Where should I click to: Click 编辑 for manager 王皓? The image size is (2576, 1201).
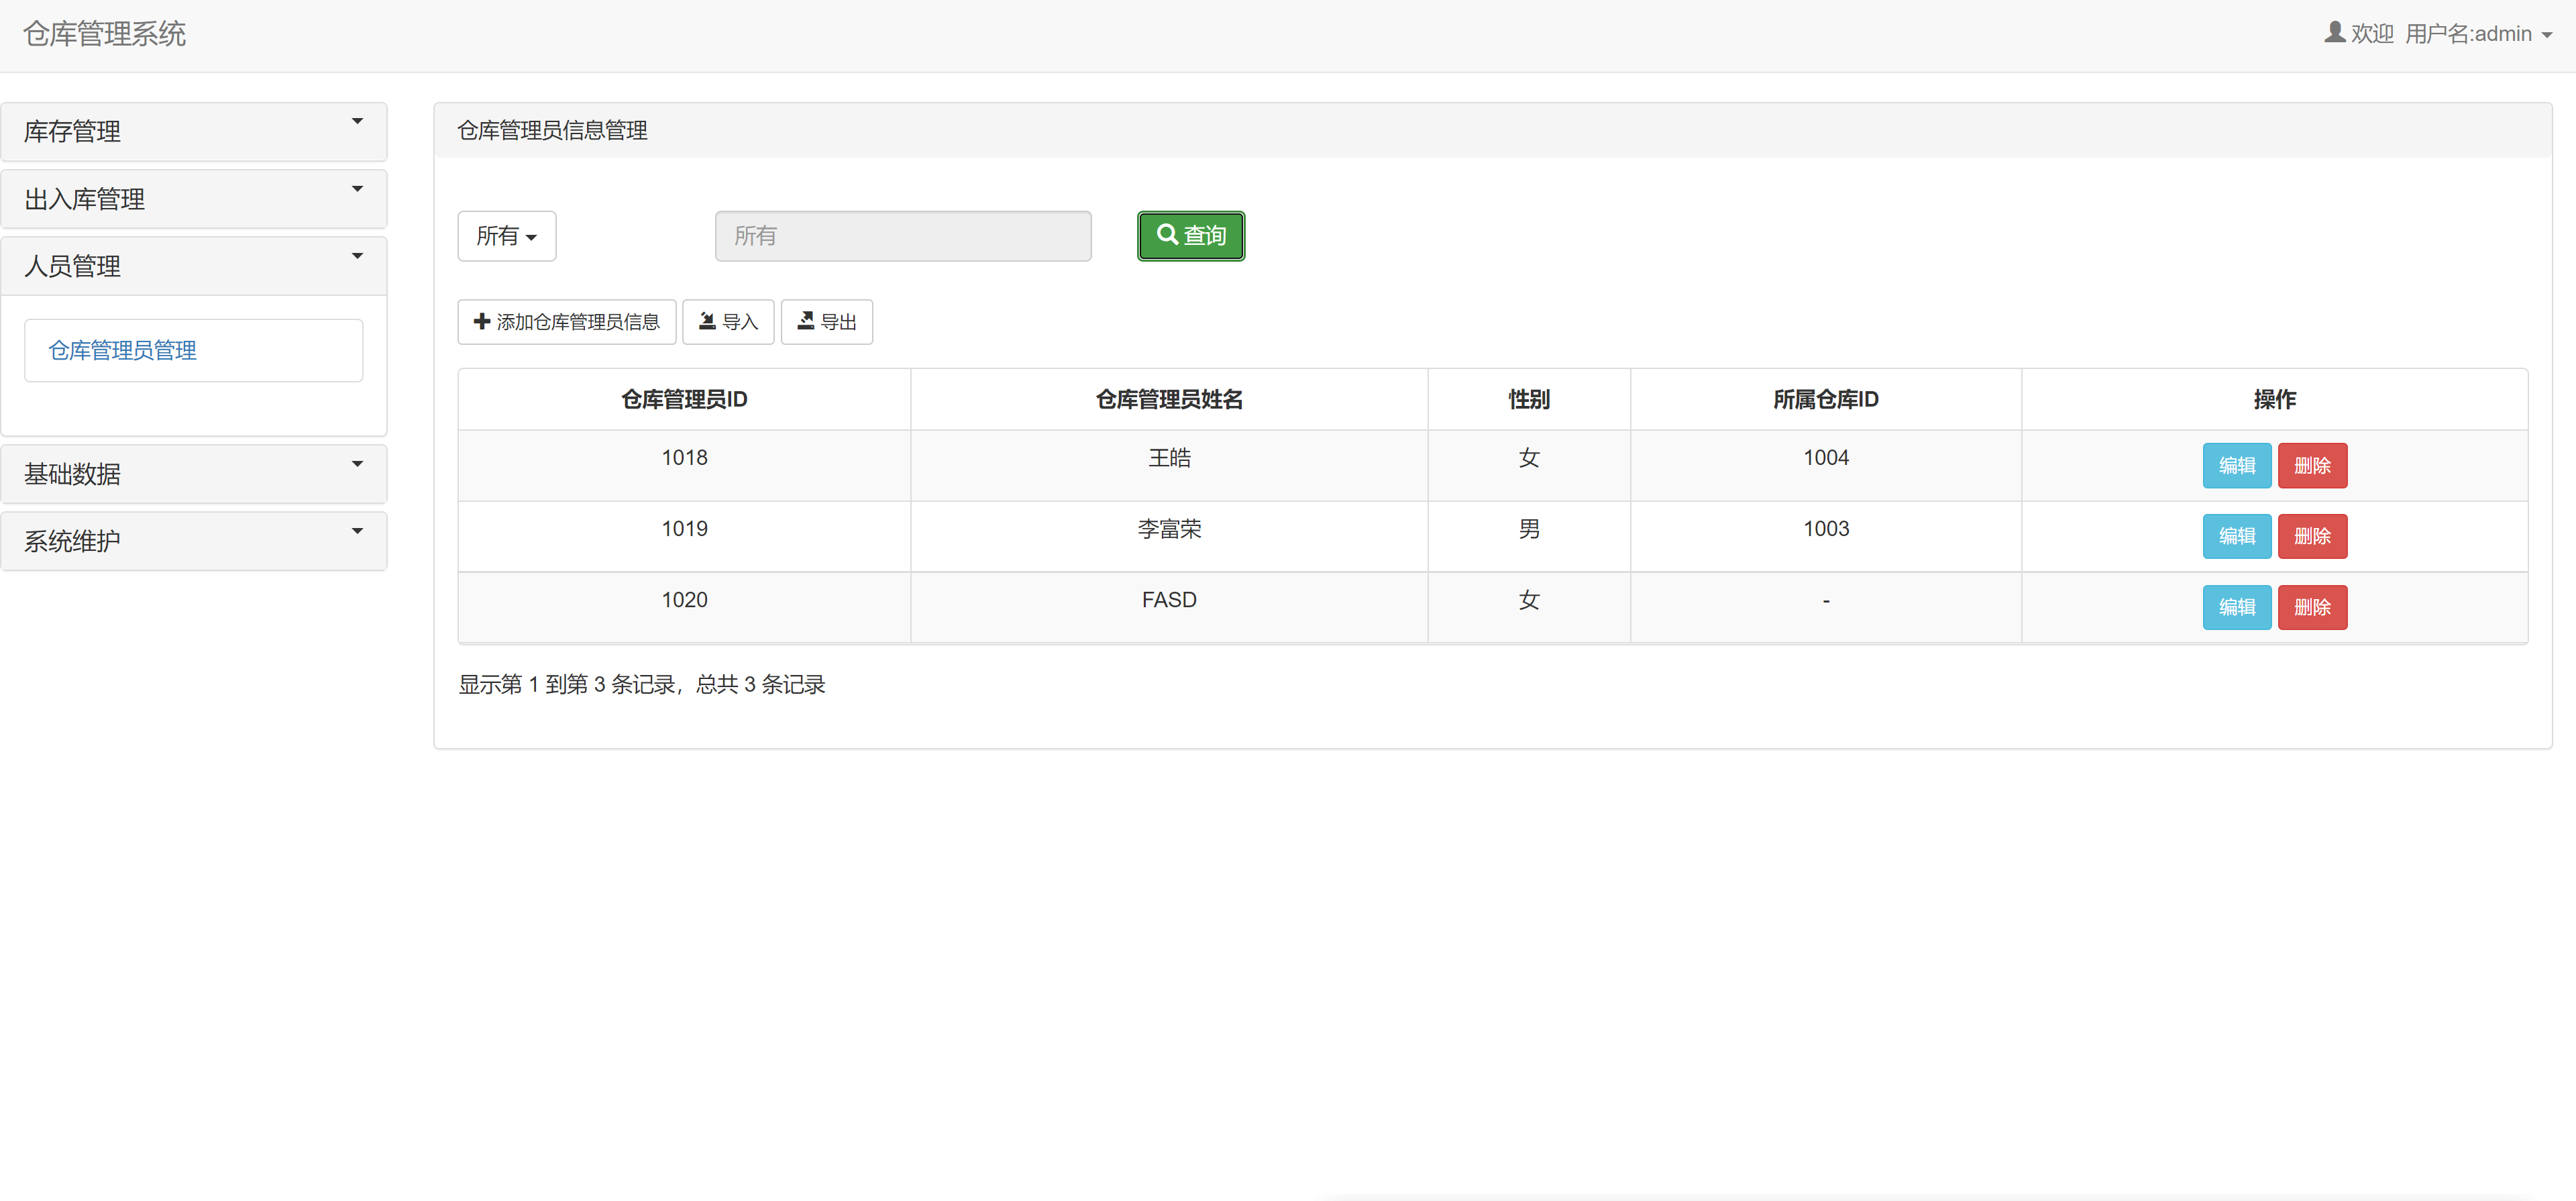coord(2237,465)
